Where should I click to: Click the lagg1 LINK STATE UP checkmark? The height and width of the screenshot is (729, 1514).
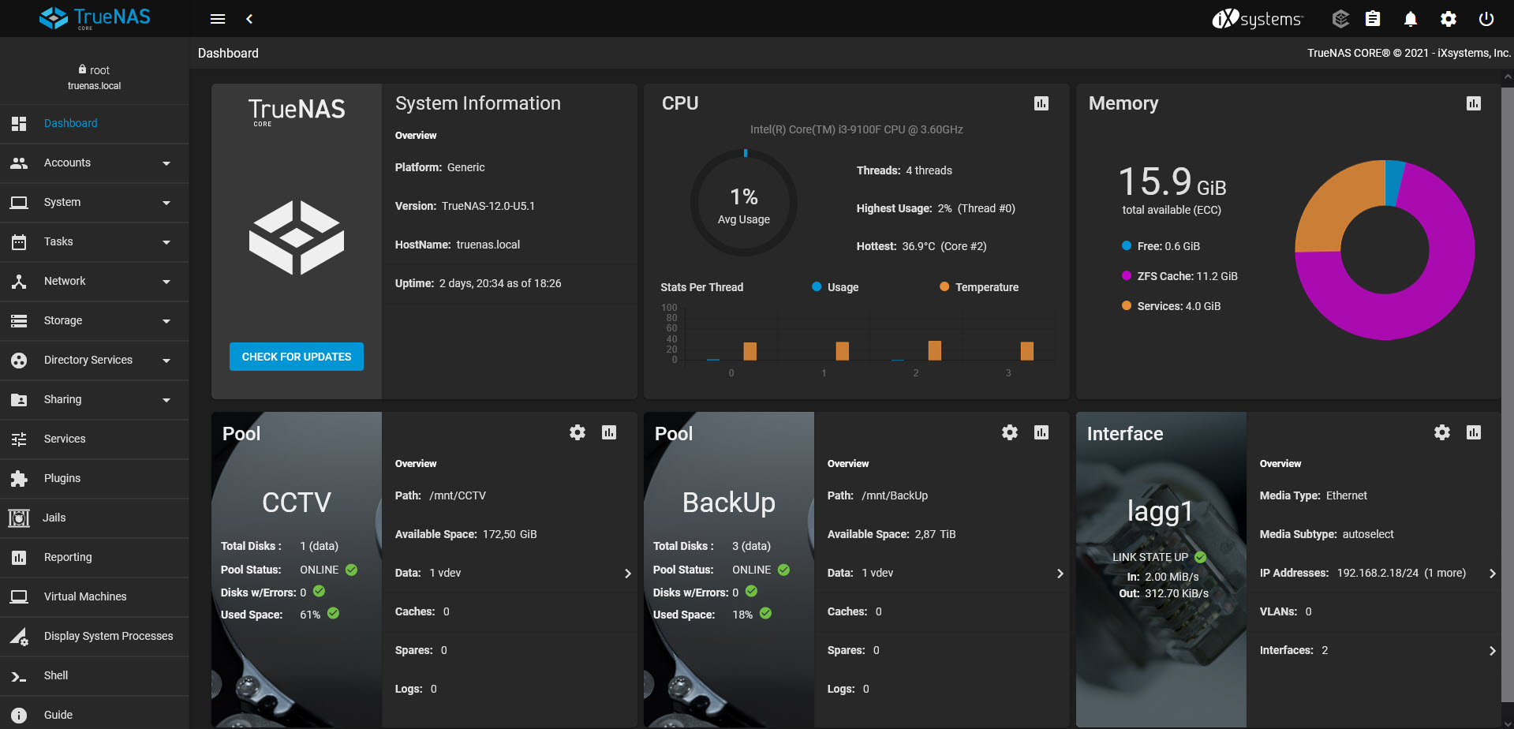coord(1201,557)
